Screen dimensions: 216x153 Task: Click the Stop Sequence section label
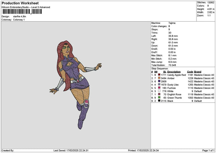pos(159,68)
